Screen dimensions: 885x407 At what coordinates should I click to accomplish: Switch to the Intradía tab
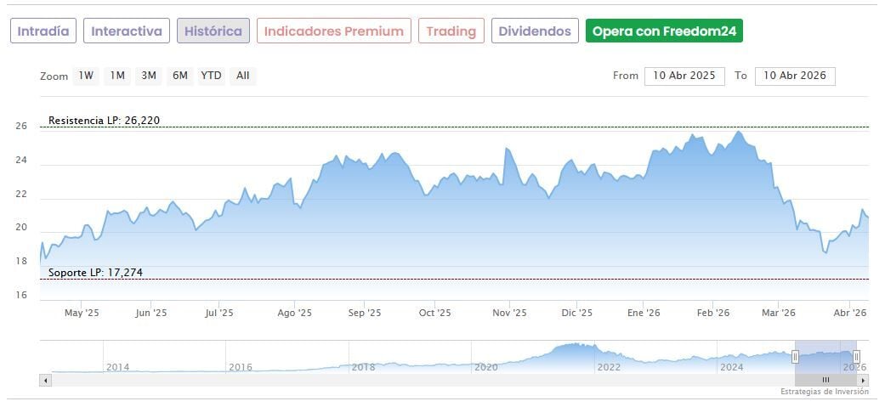click(x=43, y=31)
